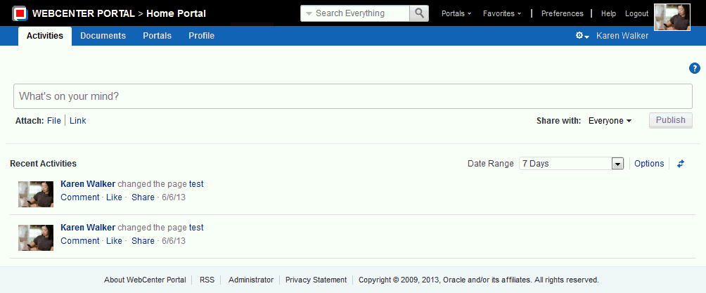Screen dimensions: 706x293
Task: Click avatar of first Karen Walker activity
Action: click(36, 194)
